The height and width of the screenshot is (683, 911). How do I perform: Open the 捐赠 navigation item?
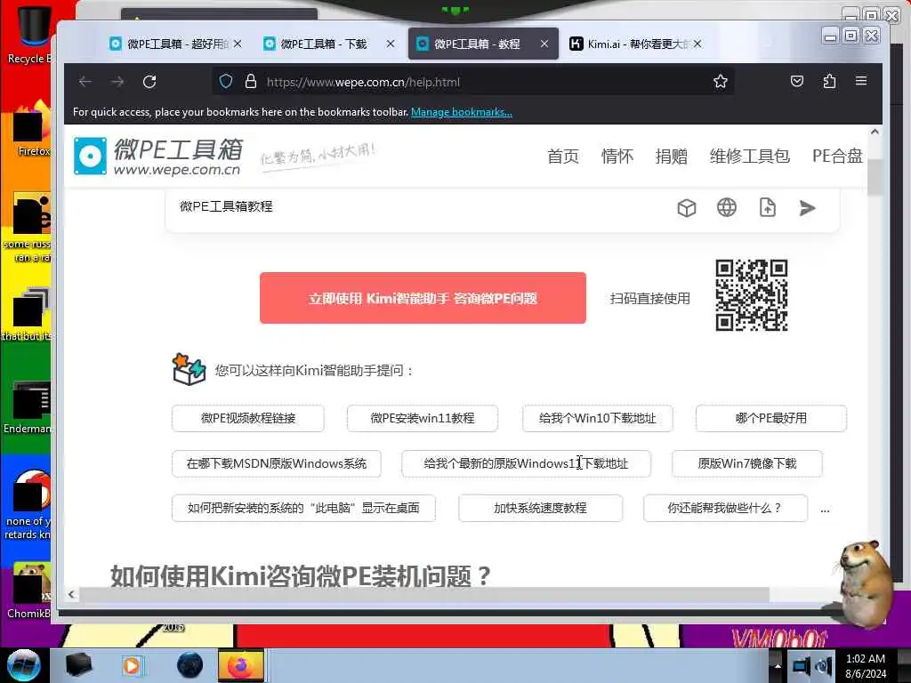pyautogui.click(x=671, y=157)
